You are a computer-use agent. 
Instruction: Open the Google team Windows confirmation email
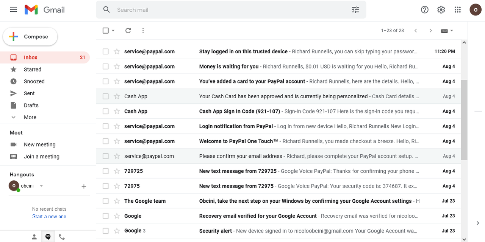point(278,201)
